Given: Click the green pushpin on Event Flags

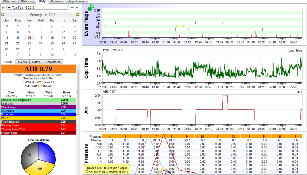Looking at the screenshot, I should point(90,8).
